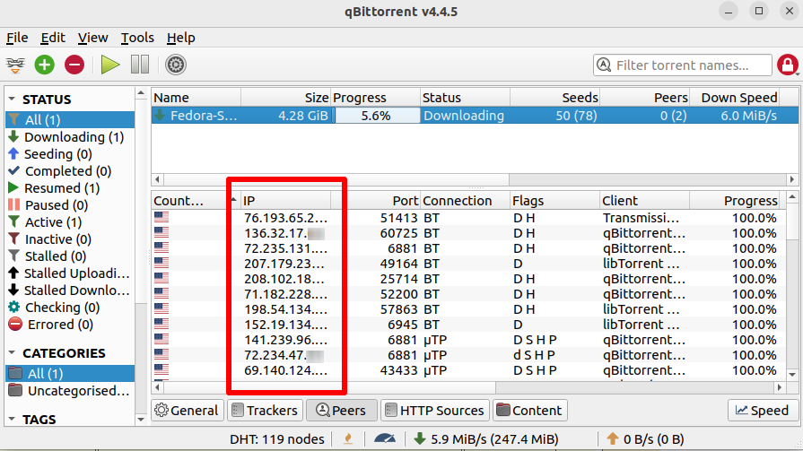Click the flame icon in status bar
This screenshot has width=803, height=451.
pyautogui.click(x=348, y=438)
